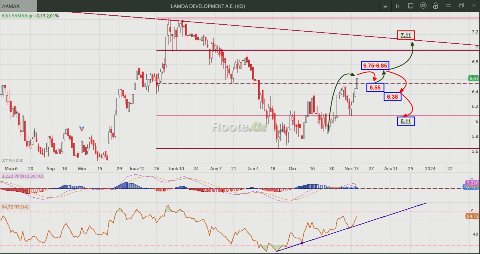480x254 pixels.
Task: Click the 6.55 price label box
Action: pyautogui.click(x=375, y=87)
